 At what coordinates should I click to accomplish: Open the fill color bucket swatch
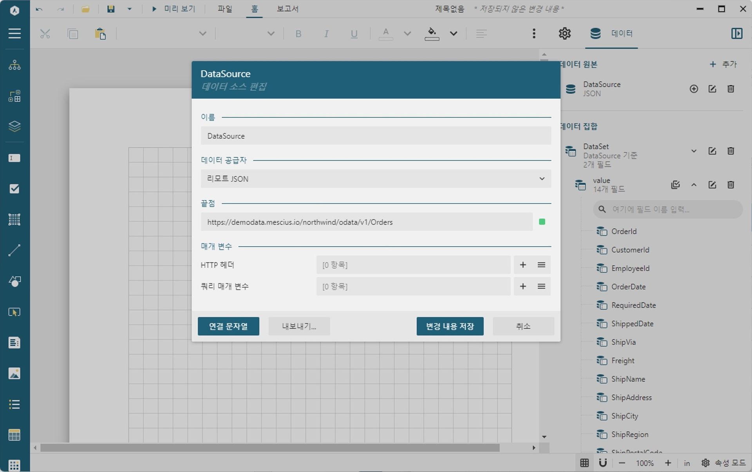coord(432,34)
